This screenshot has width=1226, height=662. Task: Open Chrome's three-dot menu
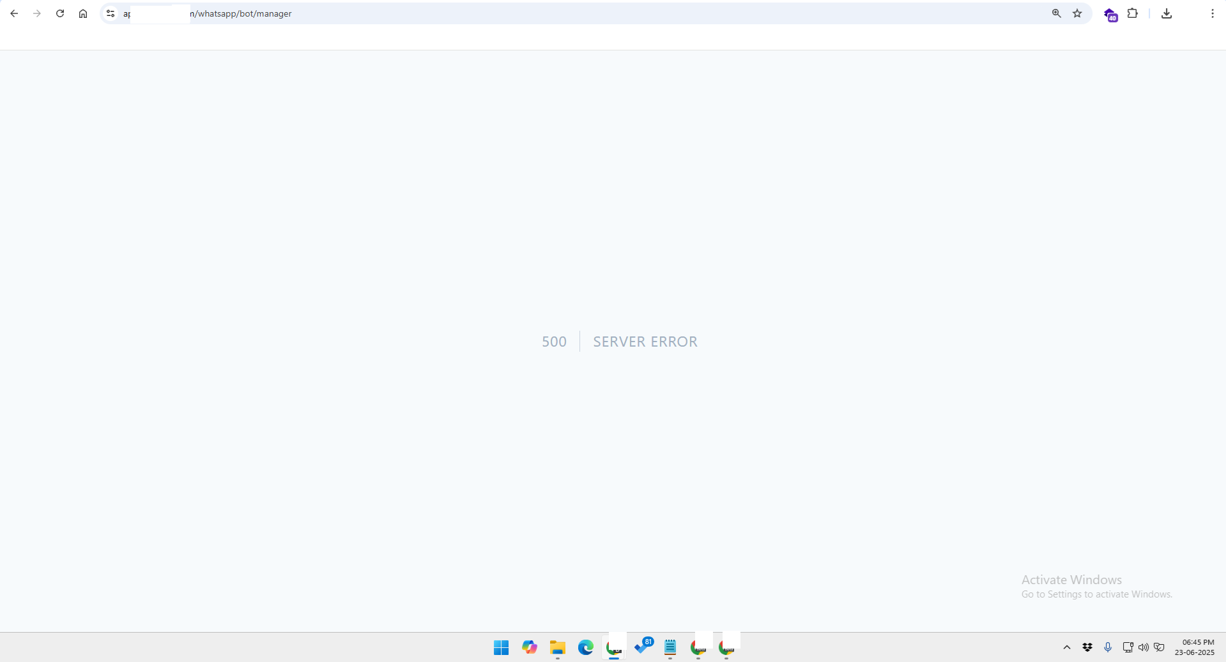pos(1212,13)
